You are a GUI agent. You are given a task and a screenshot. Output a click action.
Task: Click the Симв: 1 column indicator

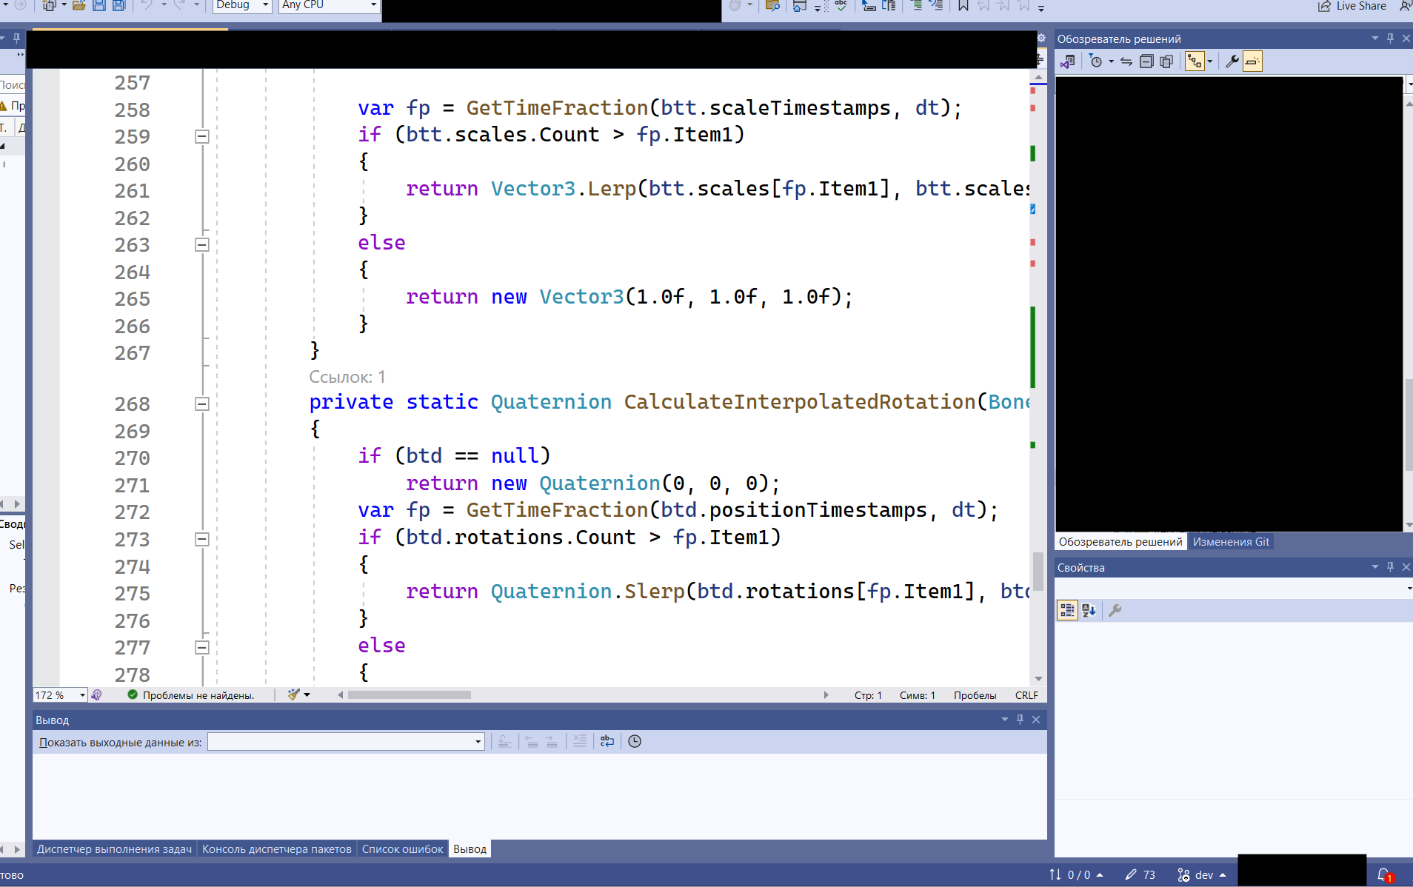click(x=917, y=695)
